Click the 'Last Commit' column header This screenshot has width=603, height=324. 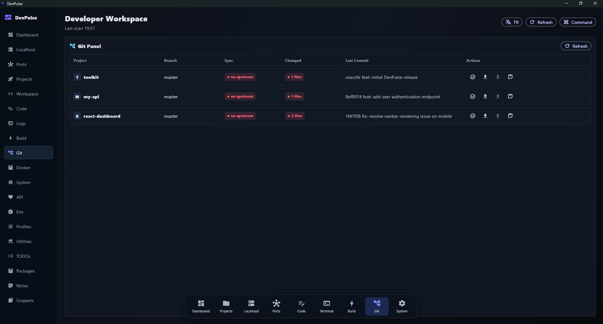coord(357,61)
